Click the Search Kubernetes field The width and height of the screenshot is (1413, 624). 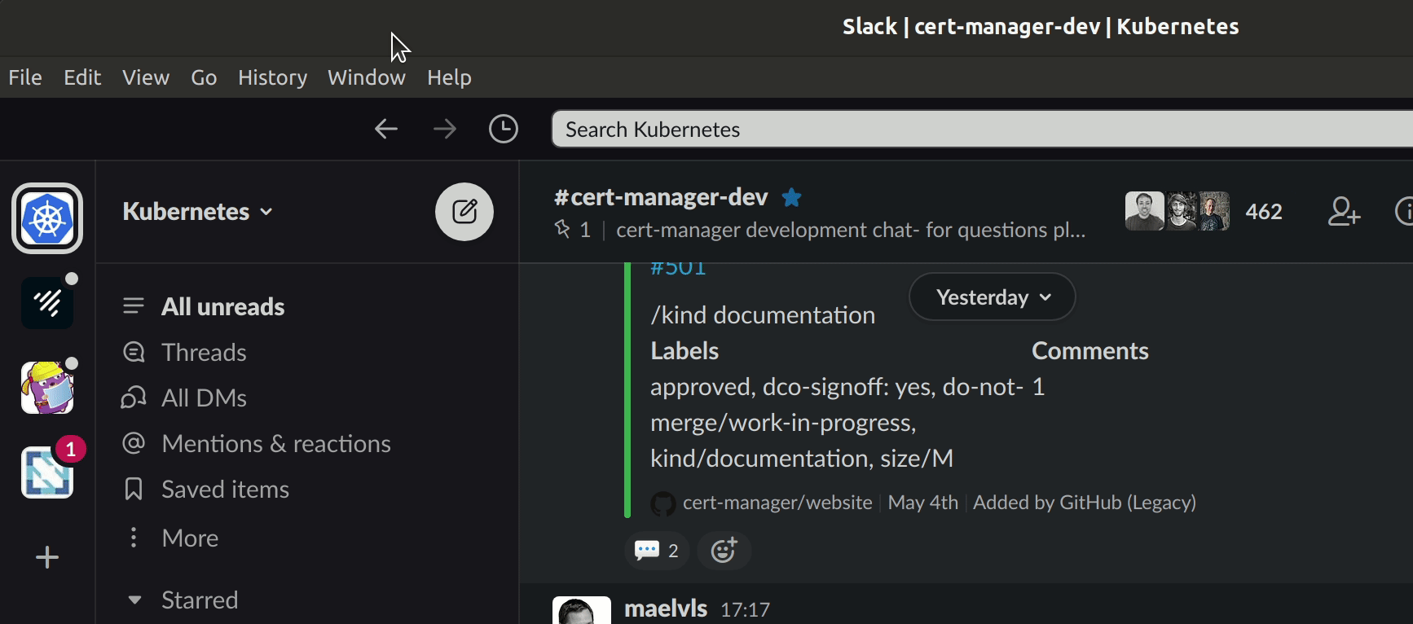point(978,130)
